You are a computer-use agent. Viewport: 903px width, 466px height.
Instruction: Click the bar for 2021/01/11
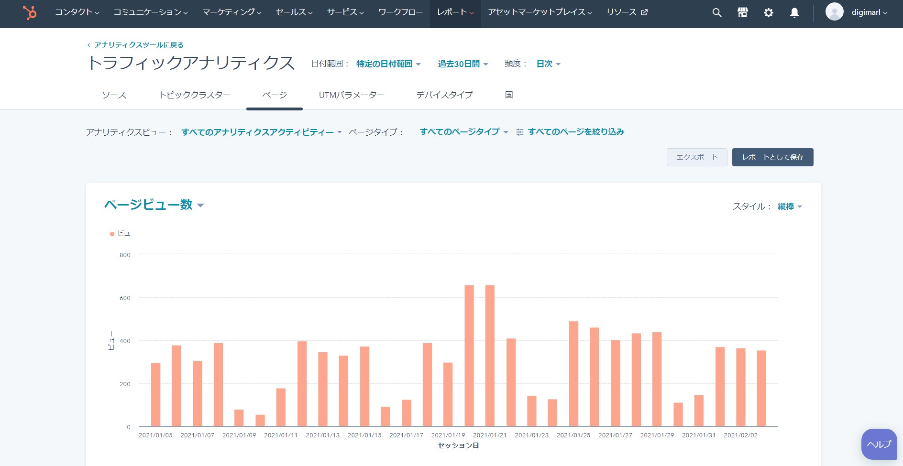(281, 407)
